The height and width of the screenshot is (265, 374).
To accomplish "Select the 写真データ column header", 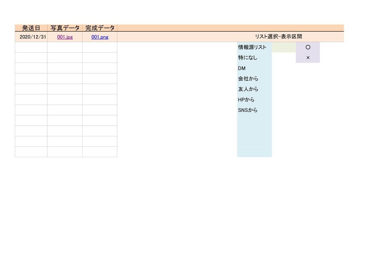I will coord(65,28).
